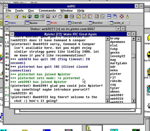This screenshot has height=131, width=150.
Task: Open the File menu
Action: point(8,11)
